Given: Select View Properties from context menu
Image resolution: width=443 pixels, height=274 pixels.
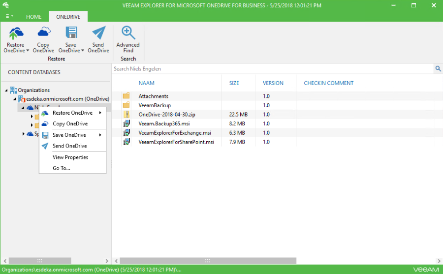Looking at the screenshot, I should pos(73,157).
